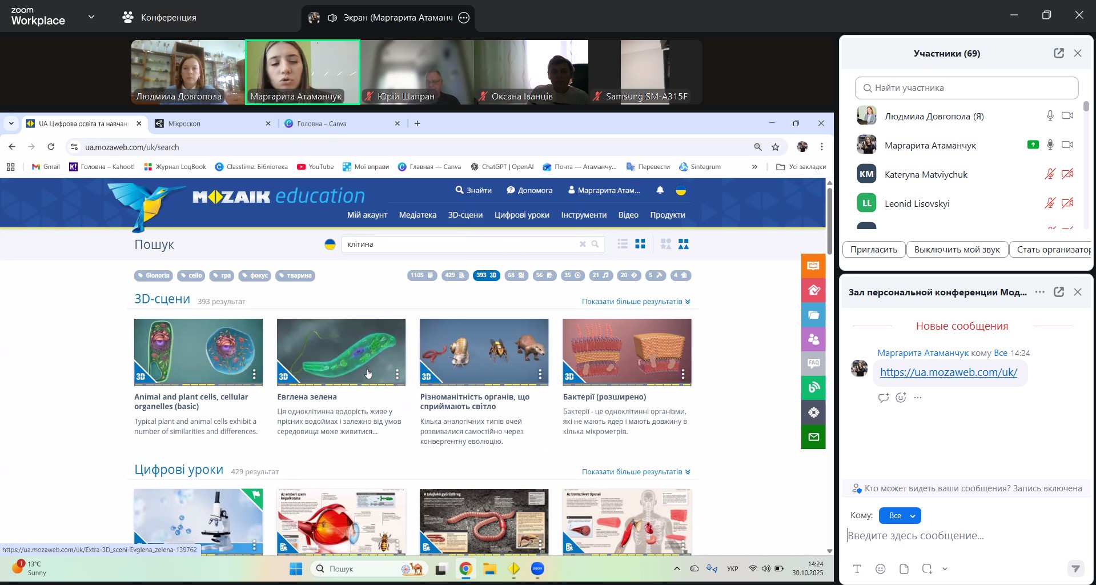Open the 'Кому: Все' recipient dropdown
The height and width of the screenshot is (585, 1096).
pyautogui.click(x=900, y=516)
